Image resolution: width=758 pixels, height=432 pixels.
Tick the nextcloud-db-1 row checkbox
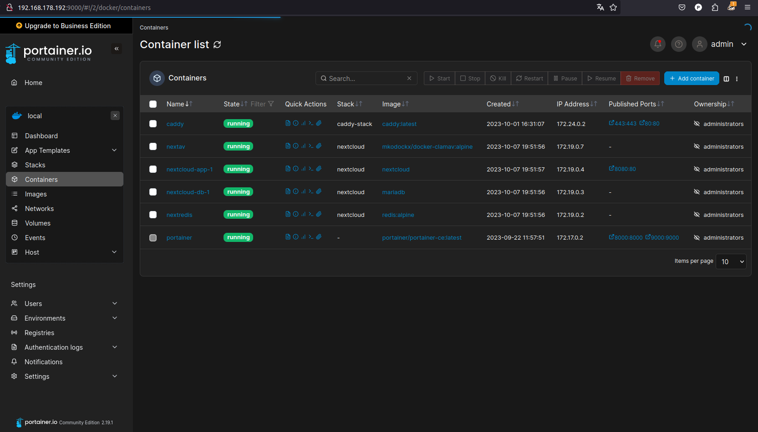[x=153, y=192]
